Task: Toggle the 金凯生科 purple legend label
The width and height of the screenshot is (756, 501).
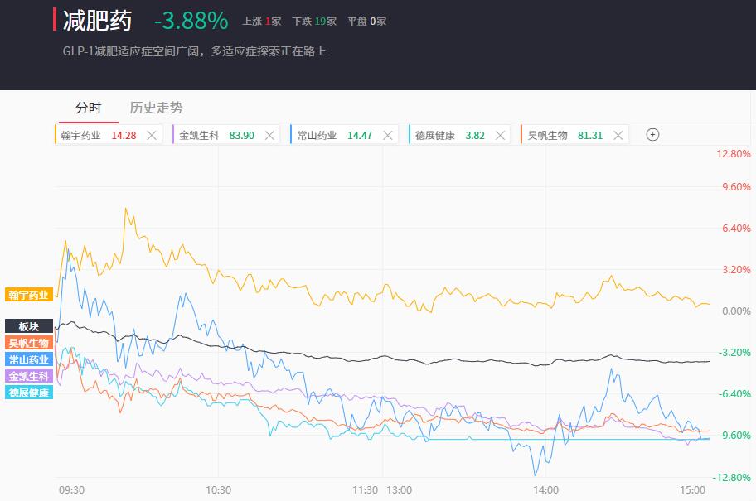Action: (29, 376)
